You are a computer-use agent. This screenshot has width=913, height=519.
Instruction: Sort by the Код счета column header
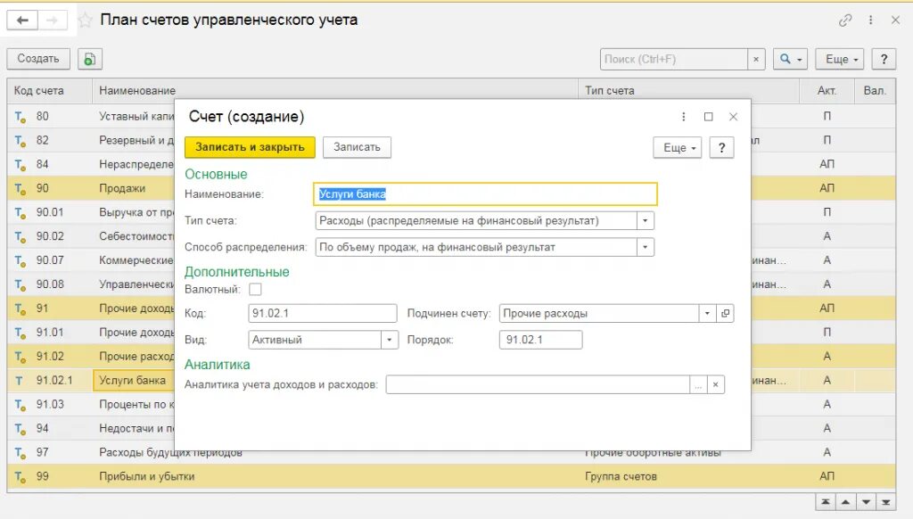(50, 91)
